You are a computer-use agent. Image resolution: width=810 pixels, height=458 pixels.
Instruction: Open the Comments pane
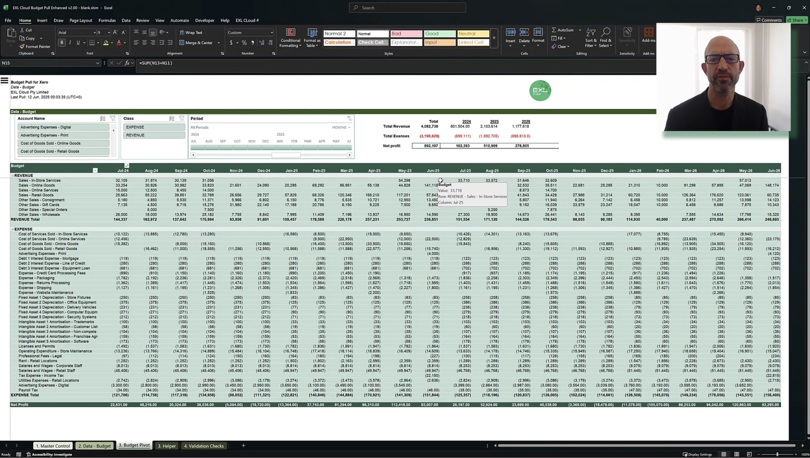(769, 20)
